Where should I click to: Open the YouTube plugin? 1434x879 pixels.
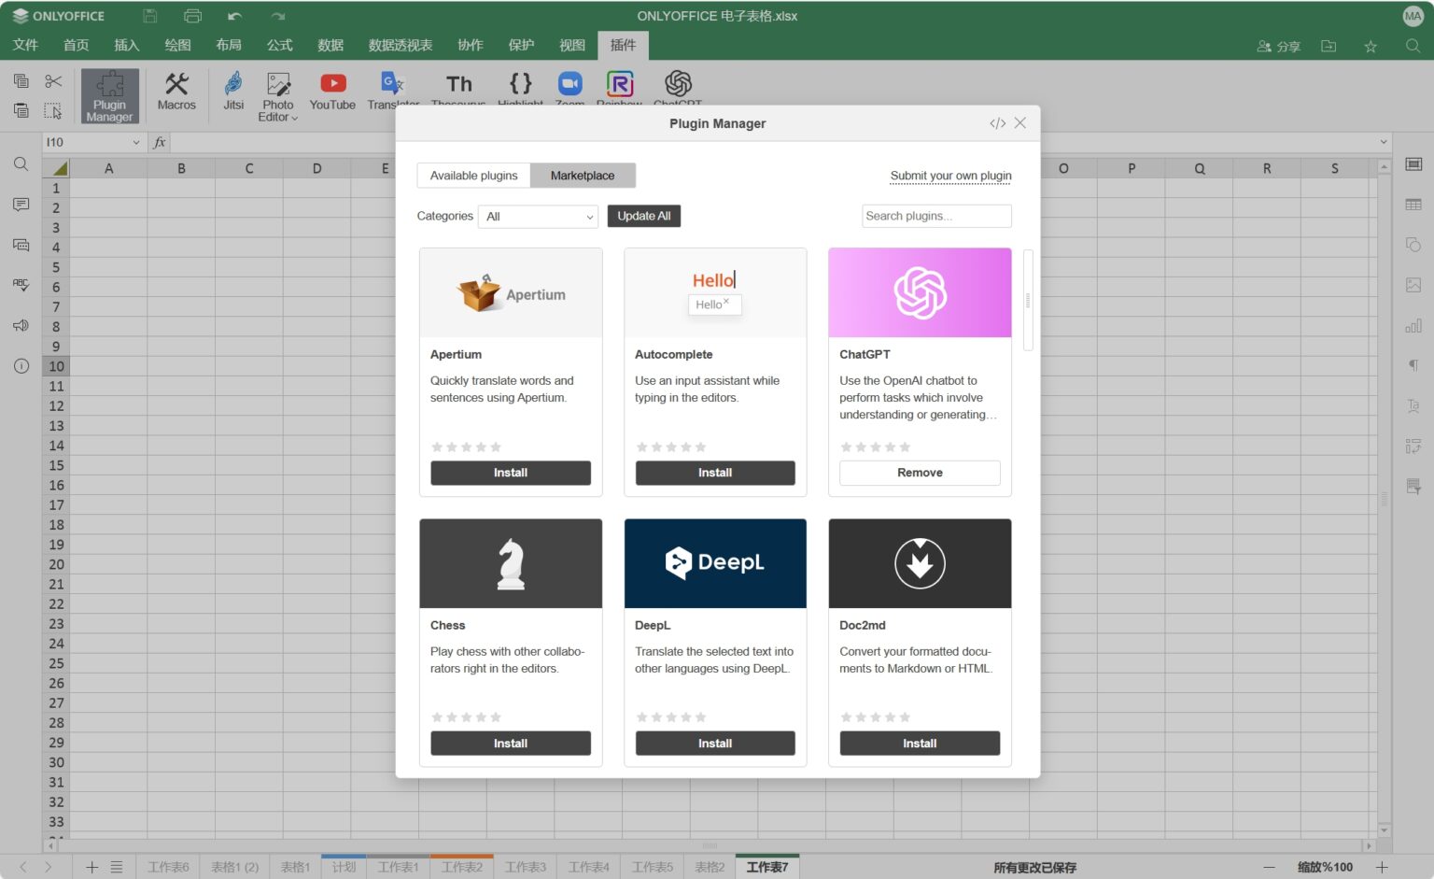click(332, 92)
